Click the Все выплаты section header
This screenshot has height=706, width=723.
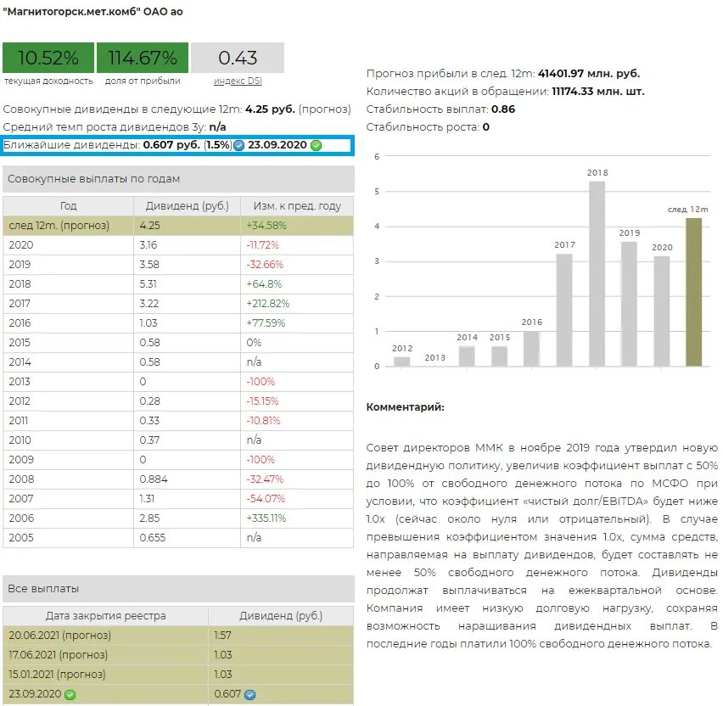click(178, 588)
